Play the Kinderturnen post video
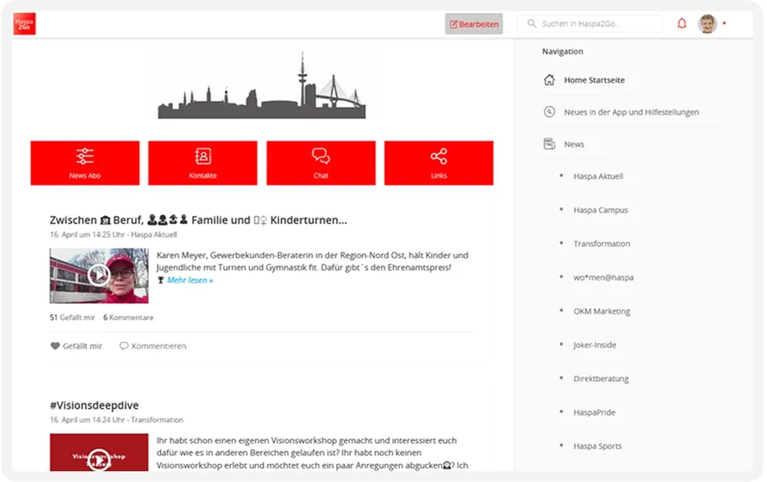767x482 pixels. tap(99, 273)
